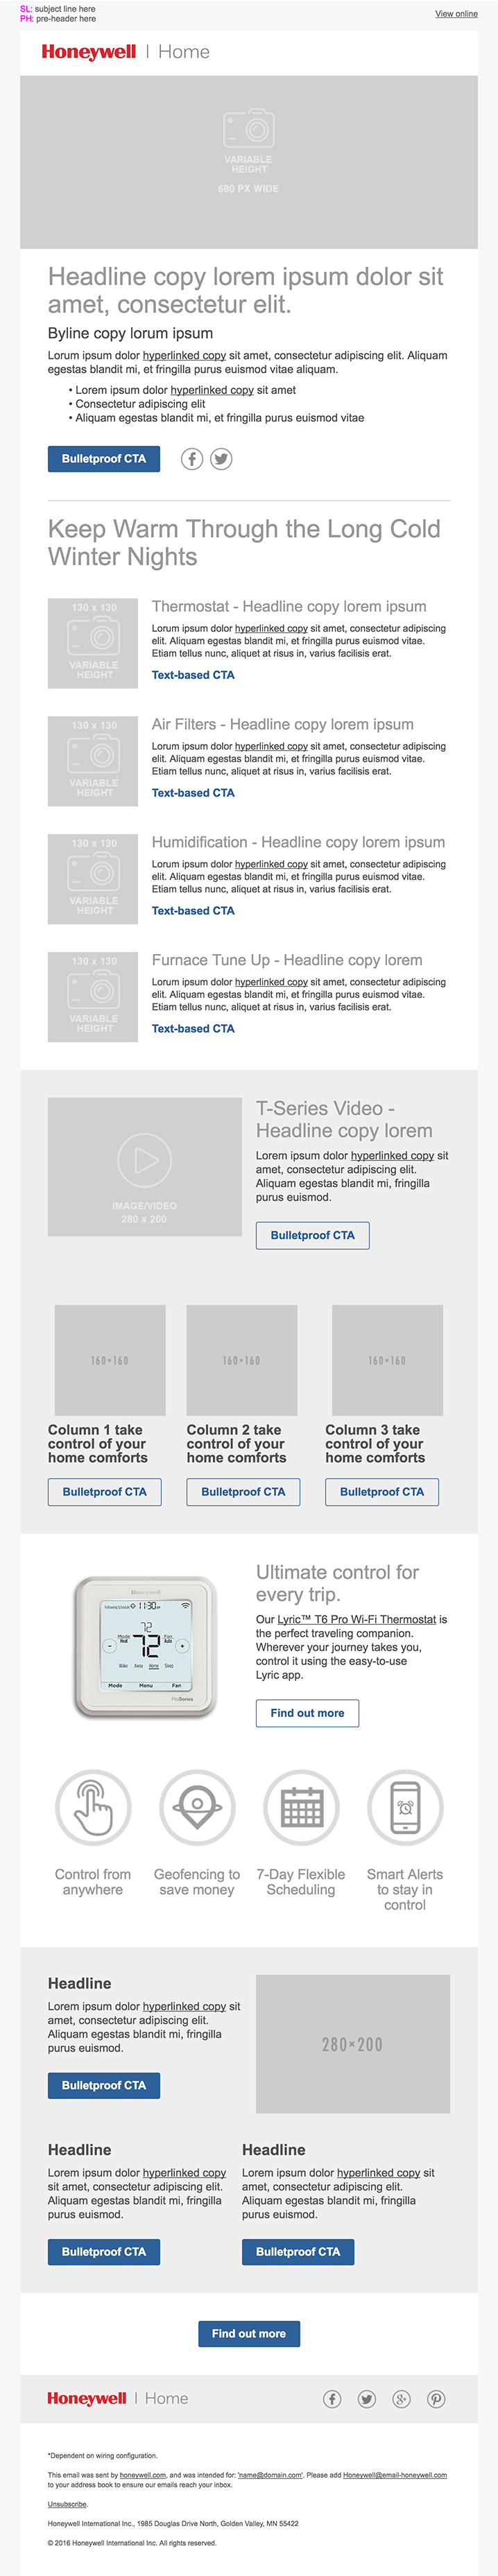This screenshot has width=498, height=2576.
Task: Click the Text-based CTA under Thermostat headline
Action: click(x=193, y=675)
